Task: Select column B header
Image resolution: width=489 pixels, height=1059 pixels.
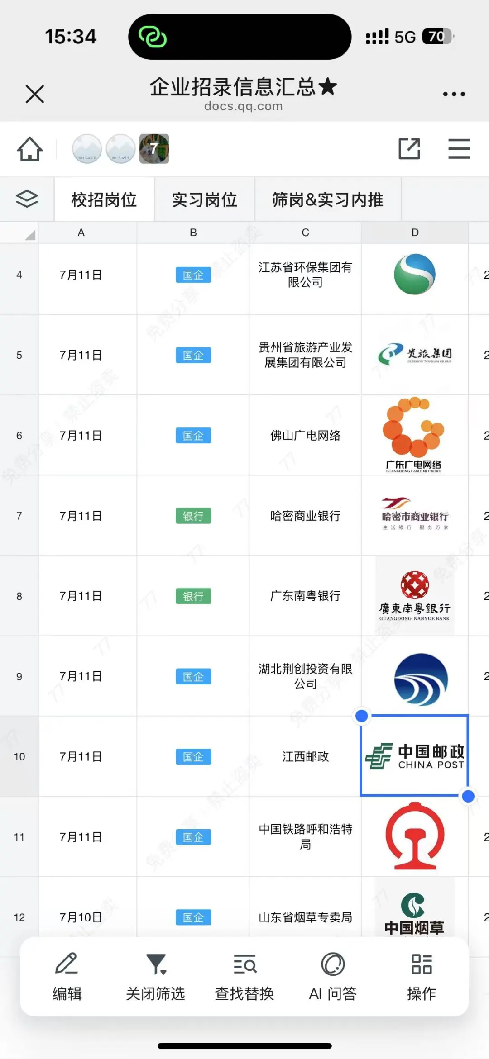Action: (x=193, y=233)
